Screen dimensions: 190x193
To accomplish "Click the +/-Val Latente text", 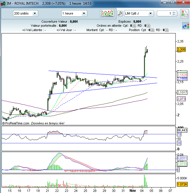I will pyautogui.click(x=34, y=30).
